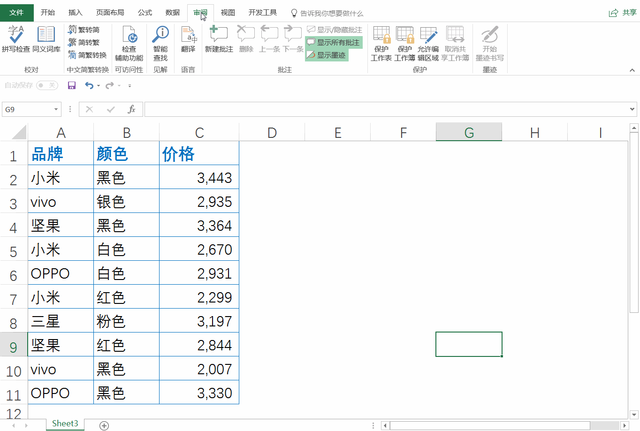
Task: Select row 9 header
Action: 14,345
